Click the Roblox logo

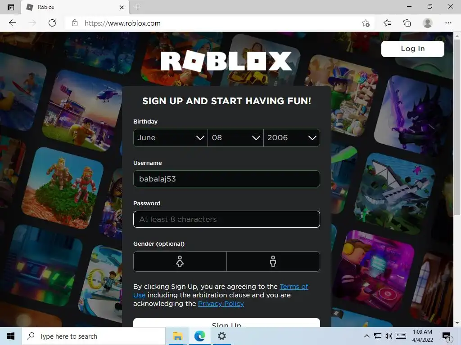226,61
